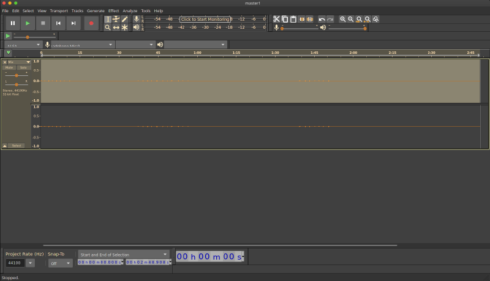This screenshot has height=281, width=490.
Task: Activate the Time Shift tool
Action: pos(116,28)
